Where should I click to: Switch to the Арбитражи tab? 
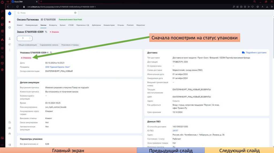[96, 25]
